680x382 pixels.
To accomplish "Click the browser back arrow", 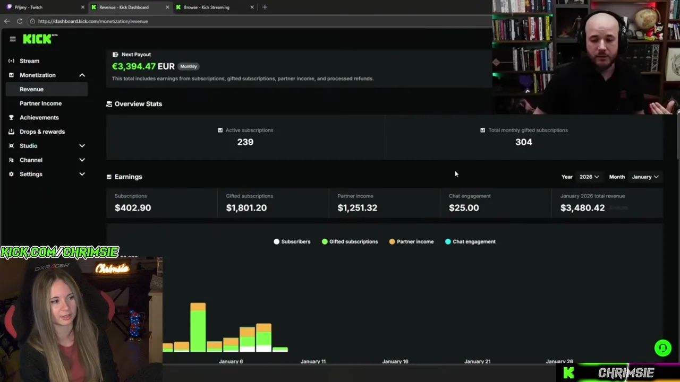I will pos(7,21).
